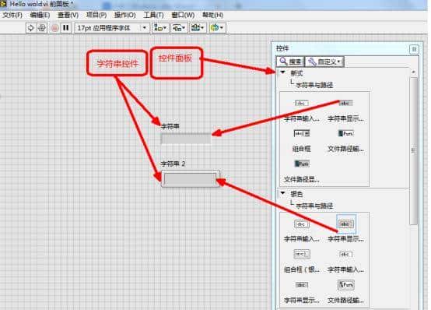
Task: Click the Run Continuously toolbar button
Action: [x=42, y=28]
